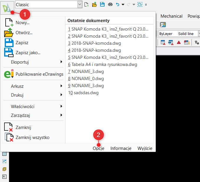Expand the Eksportuj submenu
This screenshot has width=200, height=182.
coord(33,62)
